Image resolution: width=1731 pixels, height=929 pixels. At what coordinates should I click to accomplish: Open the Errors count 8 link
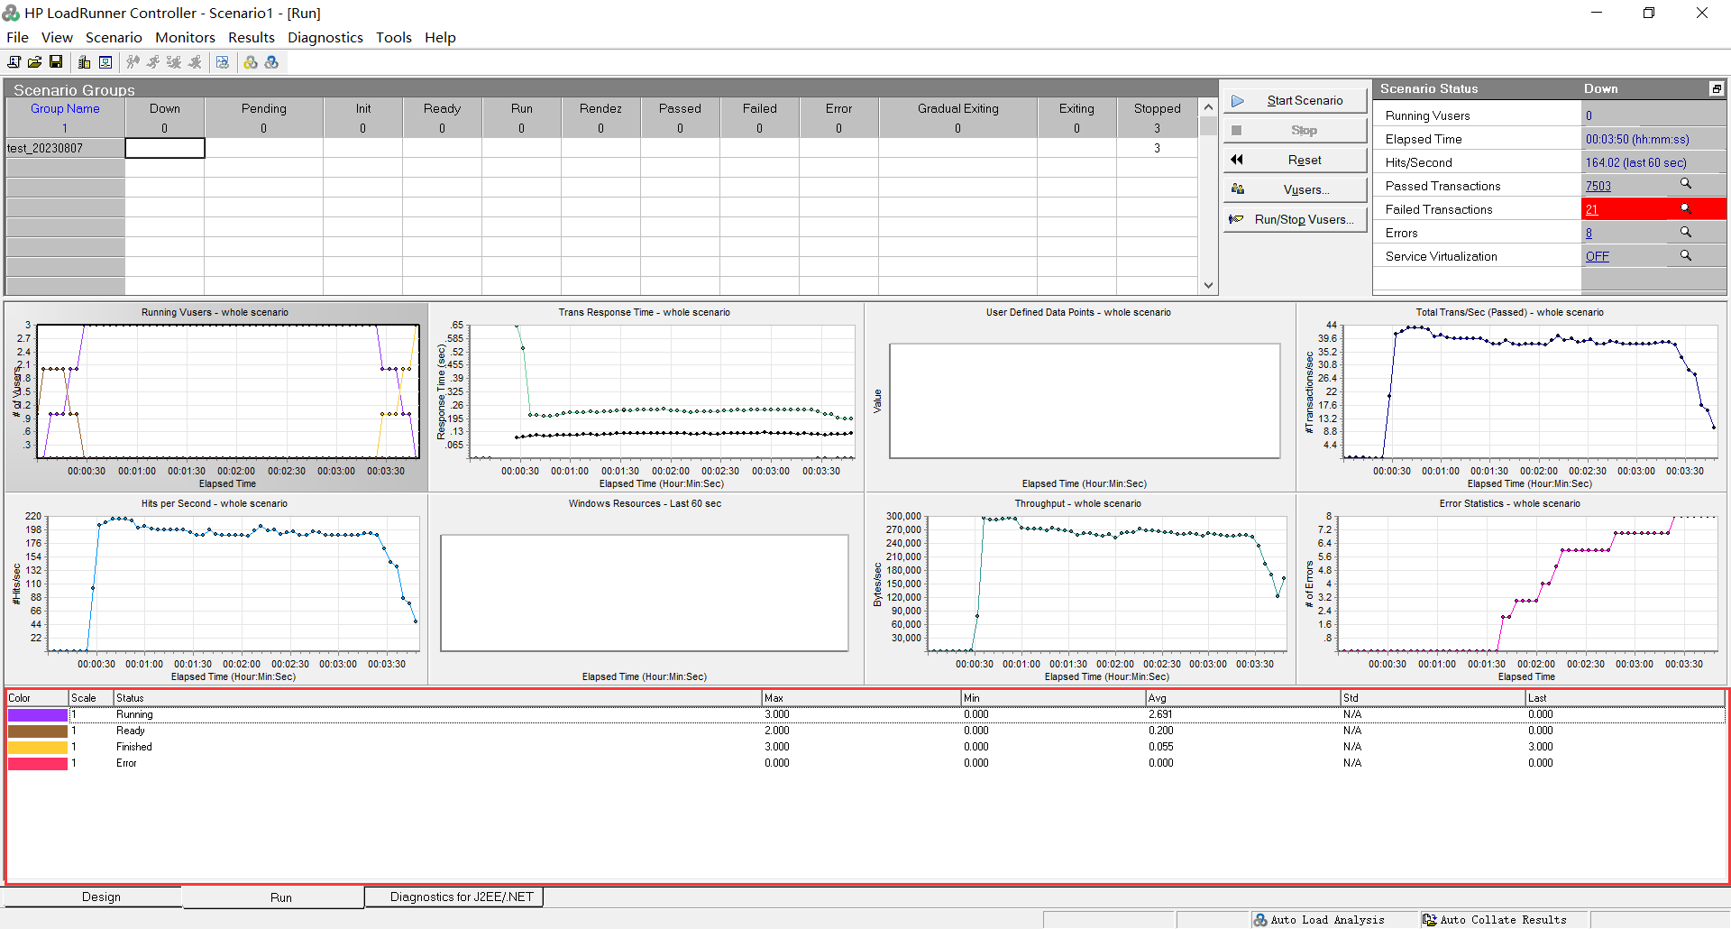pos(1589,233)
